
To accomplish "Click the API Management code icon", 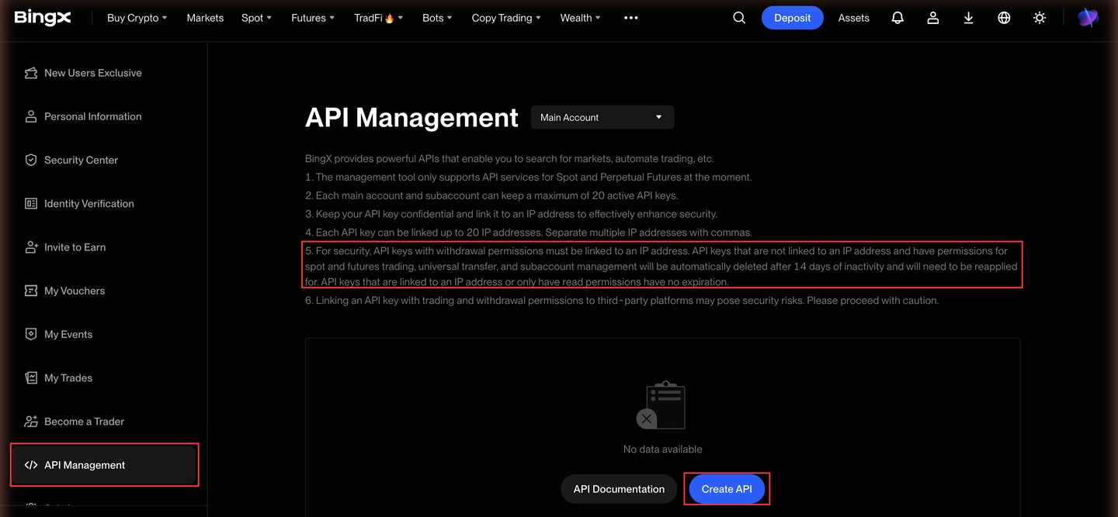I will point(31,465).
